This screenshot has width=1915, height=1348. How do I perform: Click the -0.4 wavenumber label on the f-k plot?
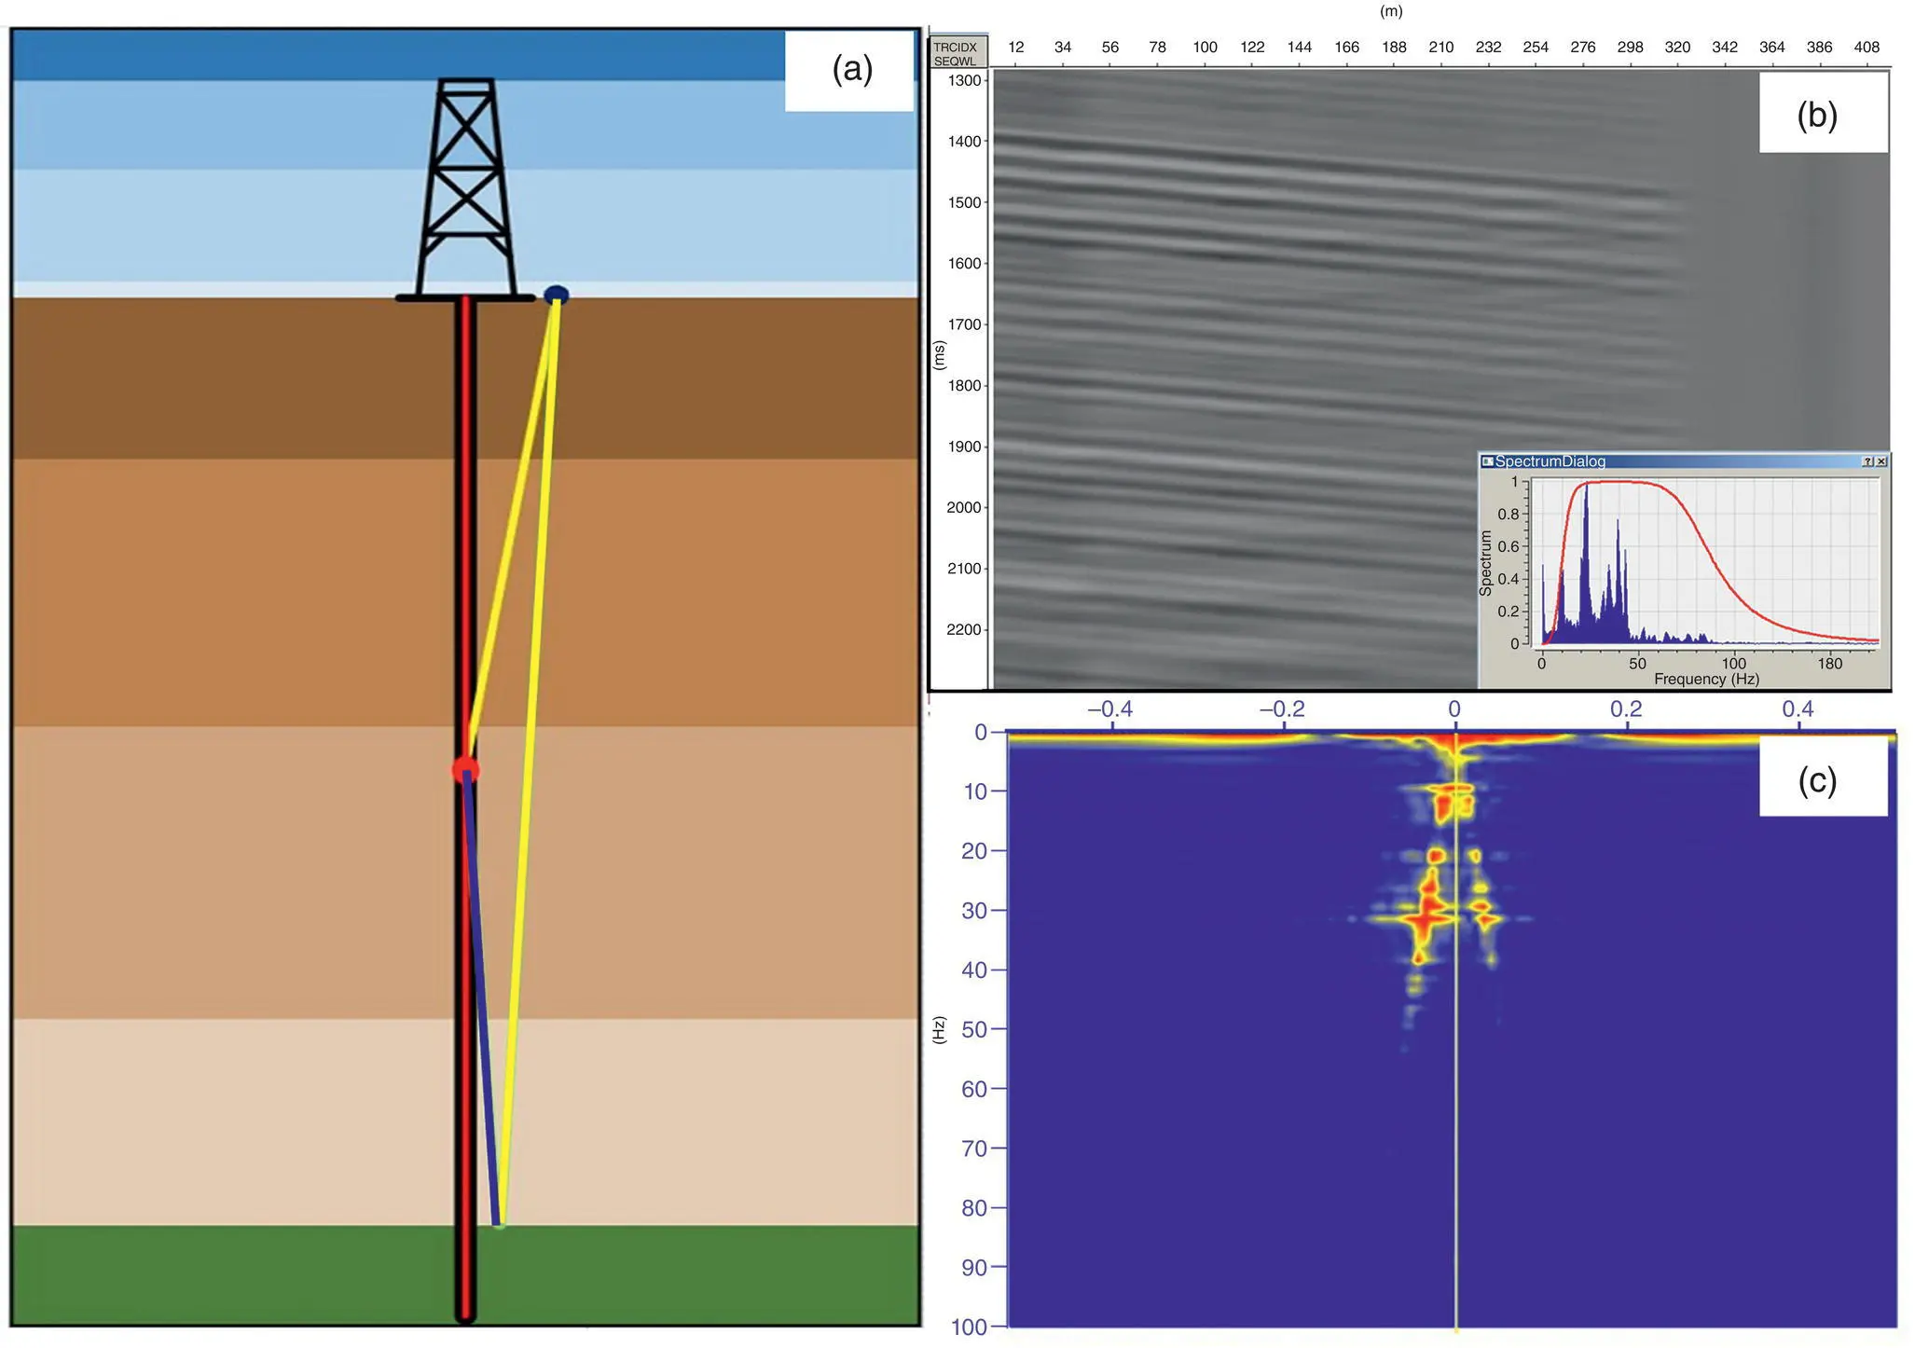click(1109, 709)
